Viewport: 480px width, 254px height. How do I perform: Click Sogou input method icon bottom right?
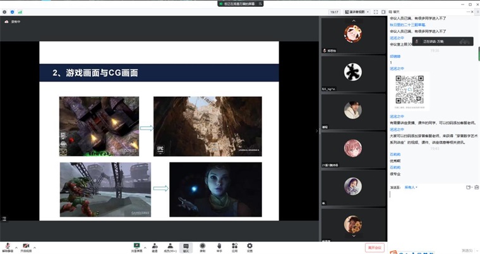(x=393, y=253)
